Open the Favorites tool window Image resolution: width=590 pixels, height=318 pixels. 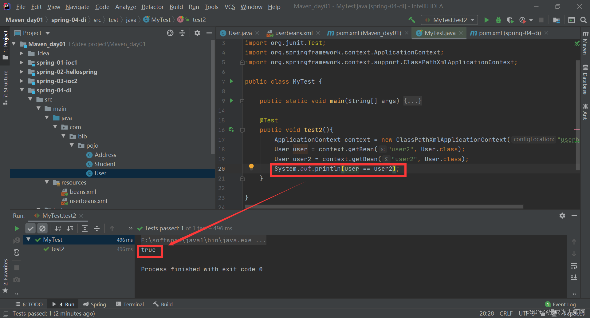pos(5,276)
